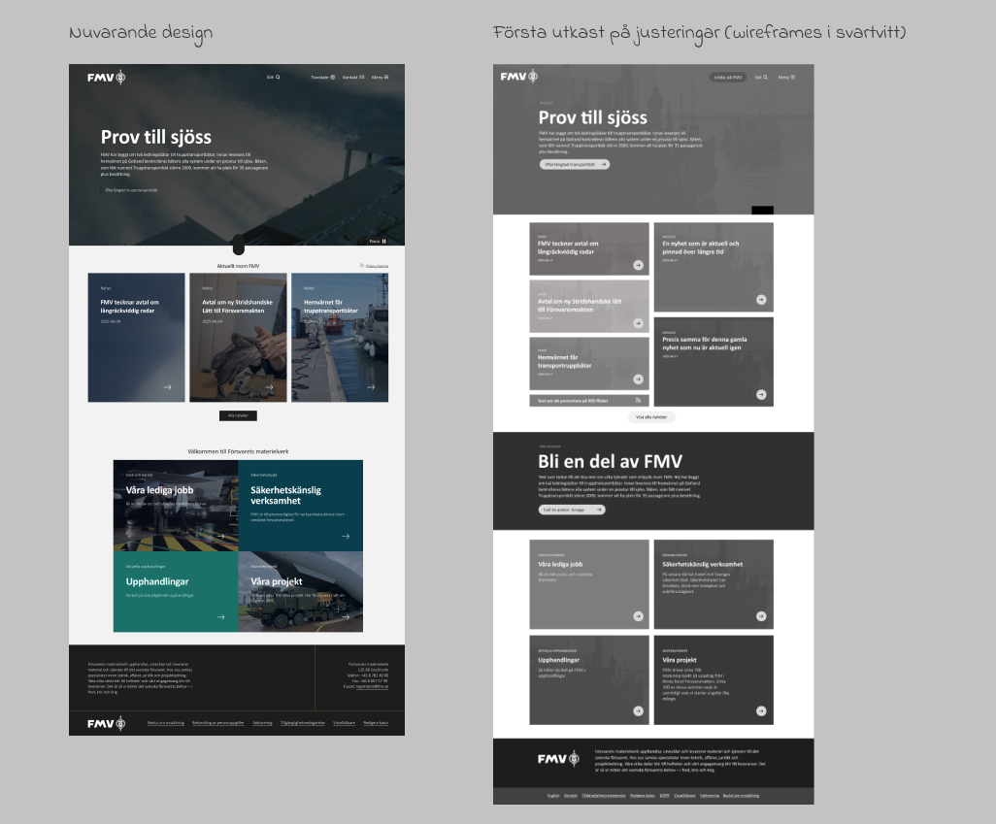
Task: Open current design Hemvärnet trupptransportbåtar card
Action: [x=340, y=338]
